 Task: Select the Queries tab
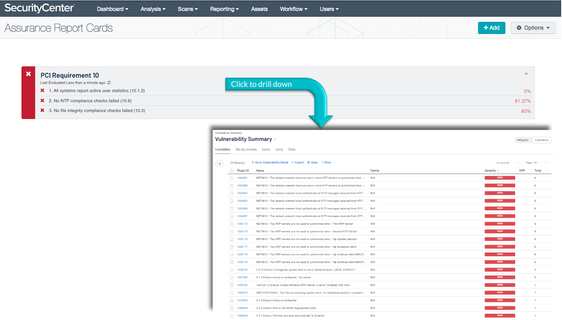pyautogui.click(x=266, y=149)
